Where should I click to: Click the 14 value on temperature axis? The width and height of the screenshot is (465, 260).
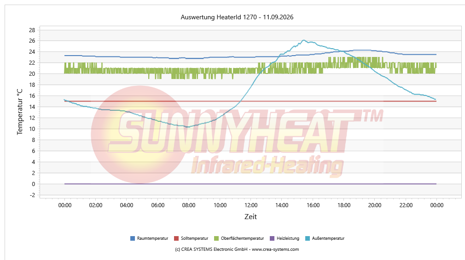[x=32, y=107]
